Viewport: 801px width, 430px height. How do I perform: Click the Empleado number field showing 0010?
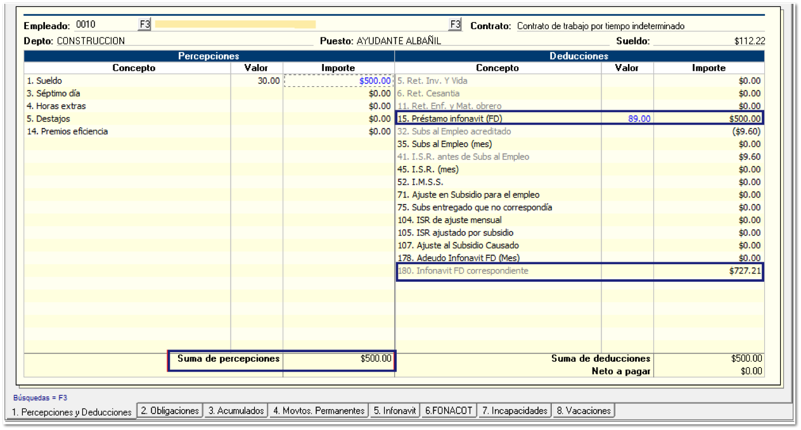click(x=101, y=25)
